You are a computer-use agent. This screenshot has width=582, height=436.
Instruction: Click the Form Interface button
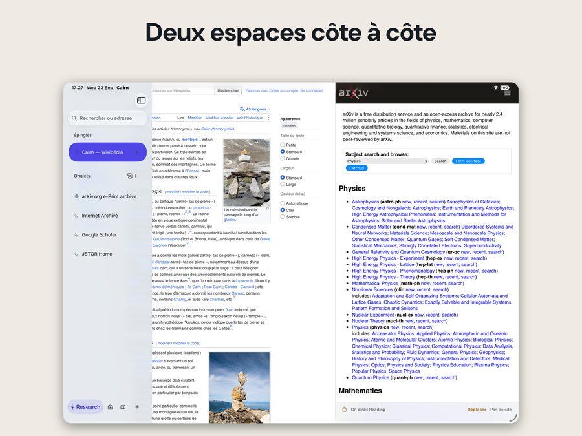click(x=468, y=161)
